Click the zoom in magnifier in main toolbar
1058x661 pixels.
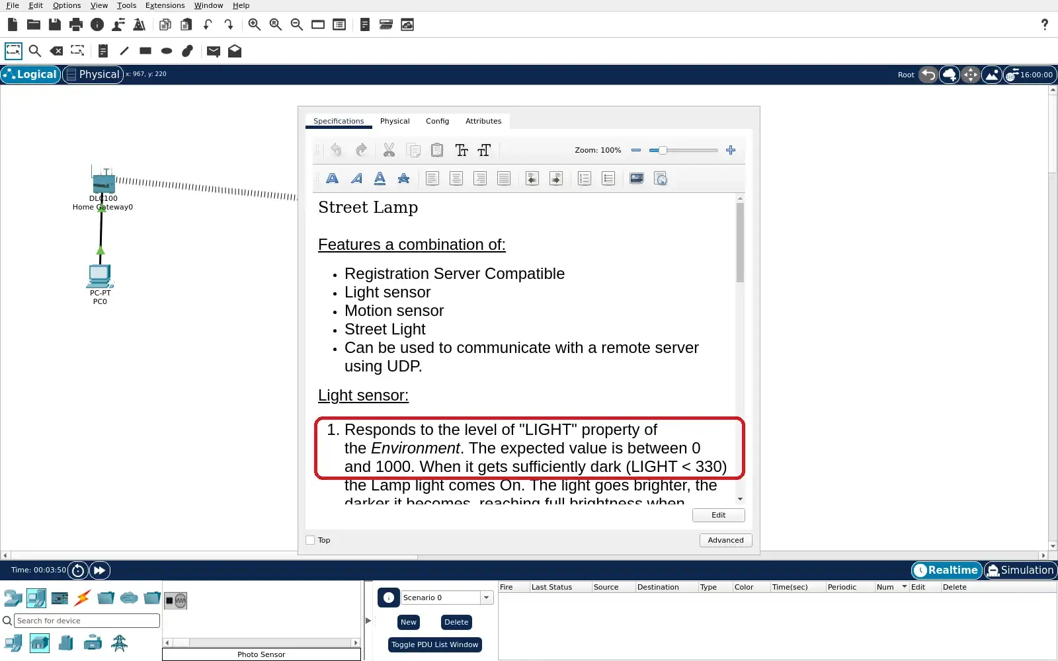click(255, 24)
